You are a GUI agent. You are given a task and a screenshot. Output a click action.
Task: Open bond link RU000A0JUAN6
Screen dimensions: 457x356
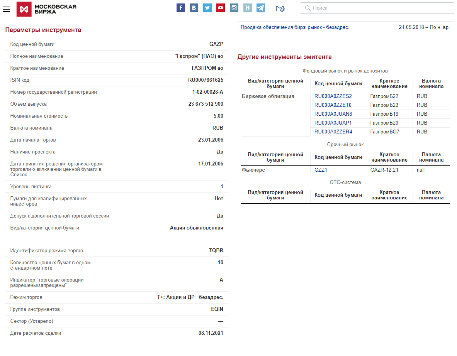(x=333, y=114)
